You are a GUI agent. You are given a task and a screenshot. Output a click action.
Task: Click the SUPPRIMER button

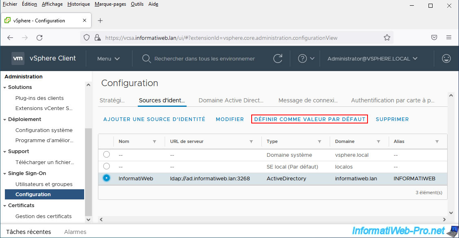[392, 119]
